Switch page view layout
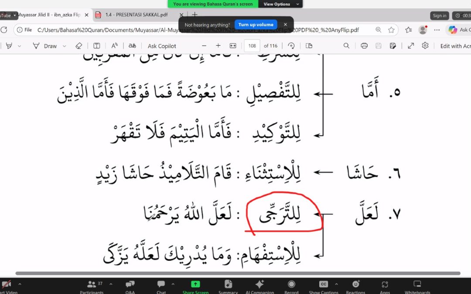Image resolution: width=471 pixels, height=294 pixels. (309, 46)
